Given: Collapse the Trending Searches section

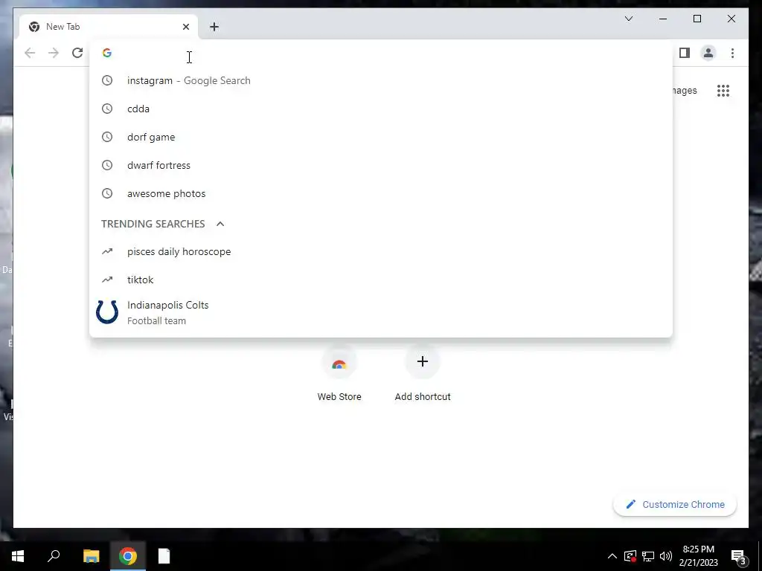Looking at the screenshot, I should pyautogui.click(x=220, y=224).
